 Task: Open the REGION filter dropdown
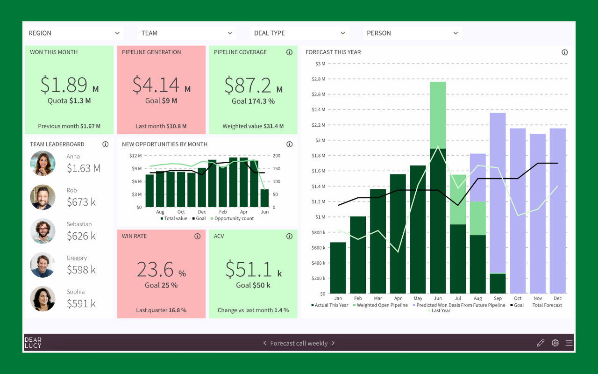coord(73,33)
